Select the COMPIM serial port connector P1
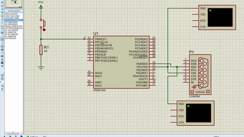 200,75
